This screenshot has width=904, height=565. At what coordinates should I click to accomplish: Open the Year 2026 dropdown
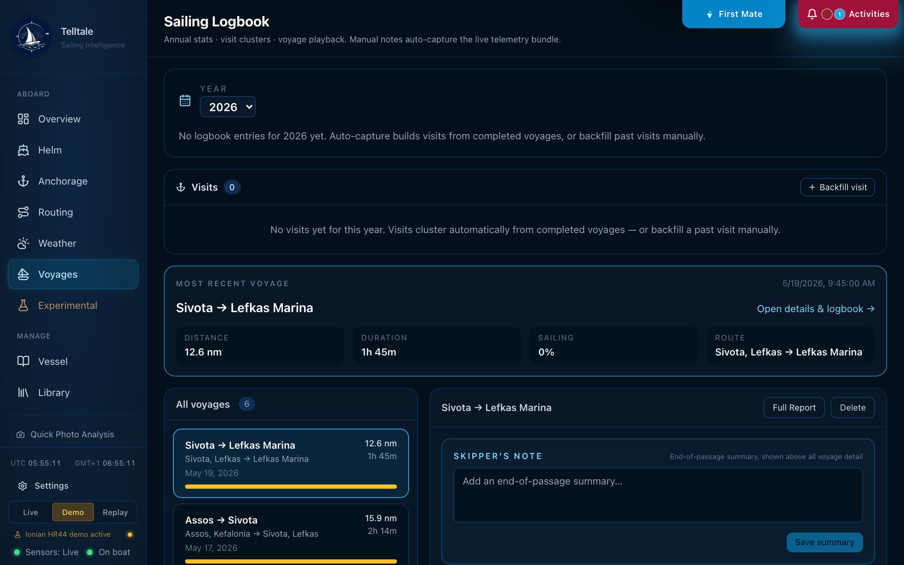[228, 107]
